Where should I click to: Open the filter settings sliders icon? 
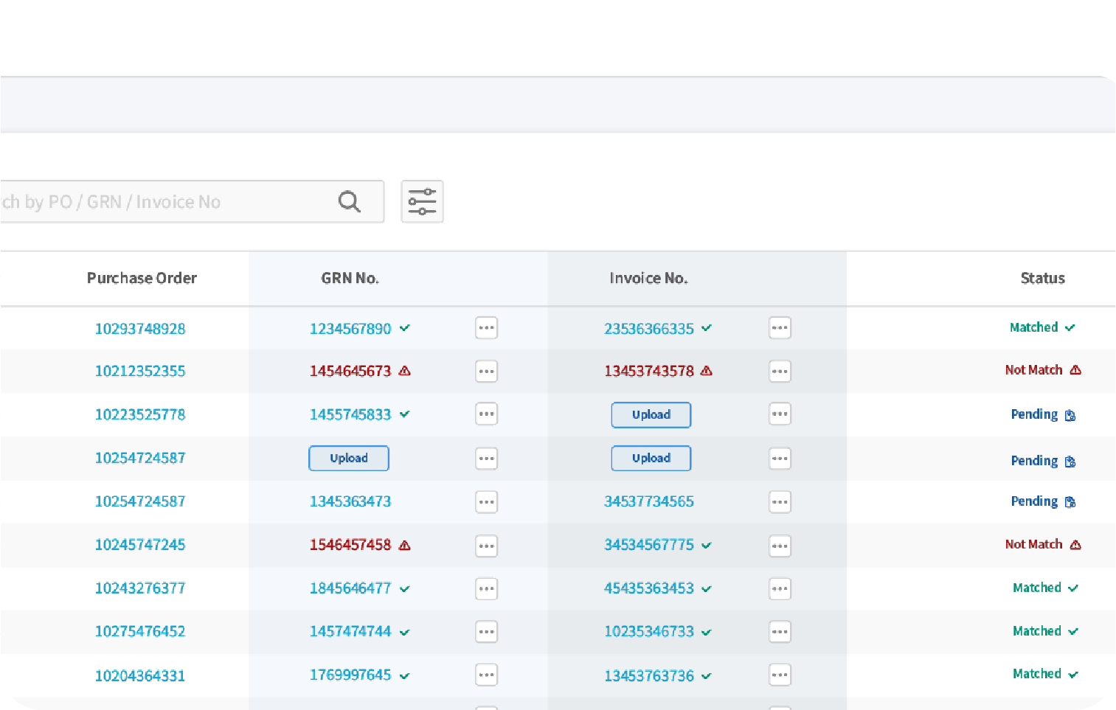click(422, 201)
